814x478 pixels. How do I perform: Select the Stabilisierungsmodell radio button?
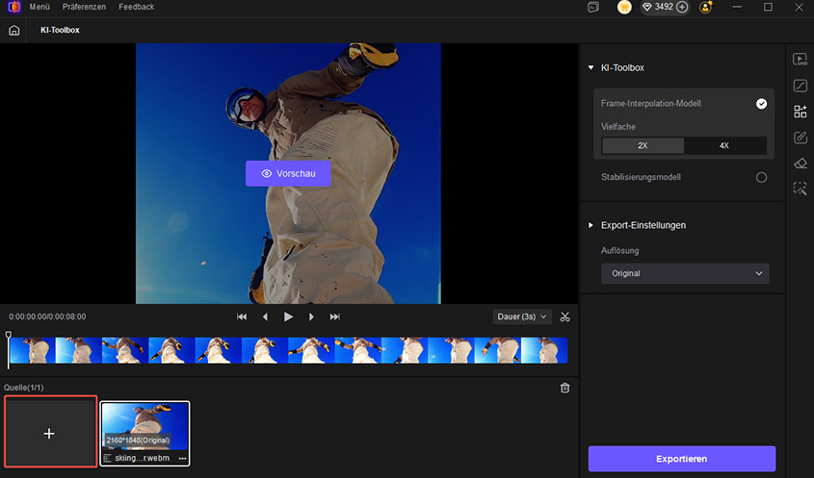(761, 177)
